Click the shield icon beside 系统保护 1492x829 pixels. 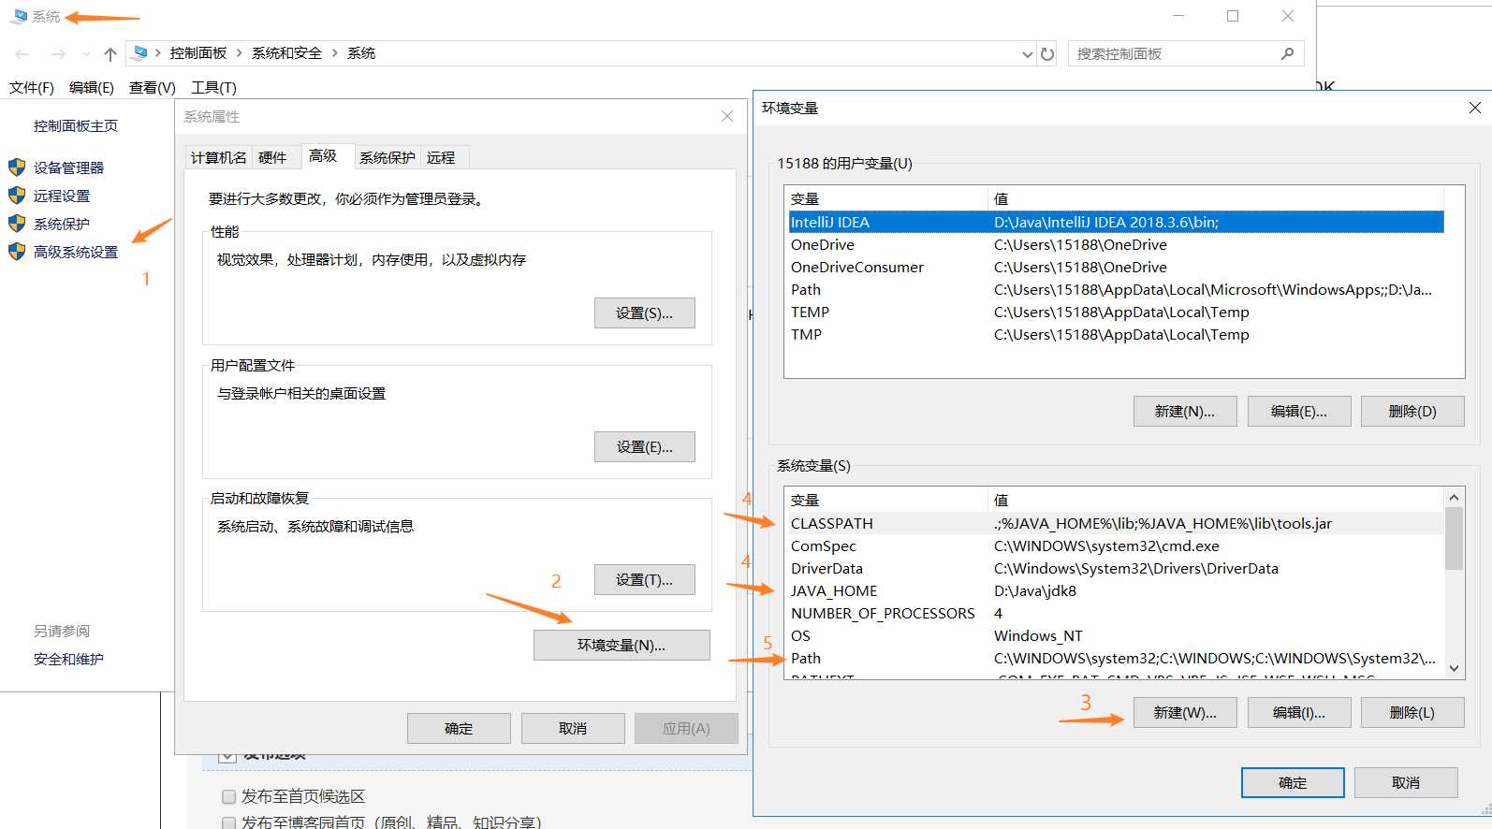[x=17, y=224]
